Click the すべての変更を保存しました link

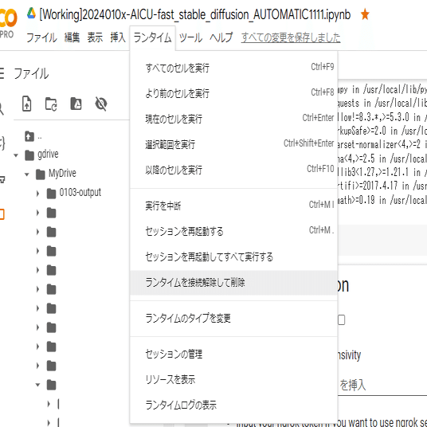tap(291, 37)
